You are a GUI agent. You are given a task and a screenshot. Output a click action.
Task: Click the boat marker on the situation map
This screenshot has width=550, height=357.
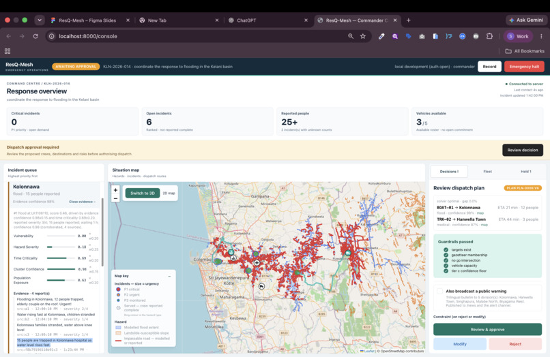[233, 258]
